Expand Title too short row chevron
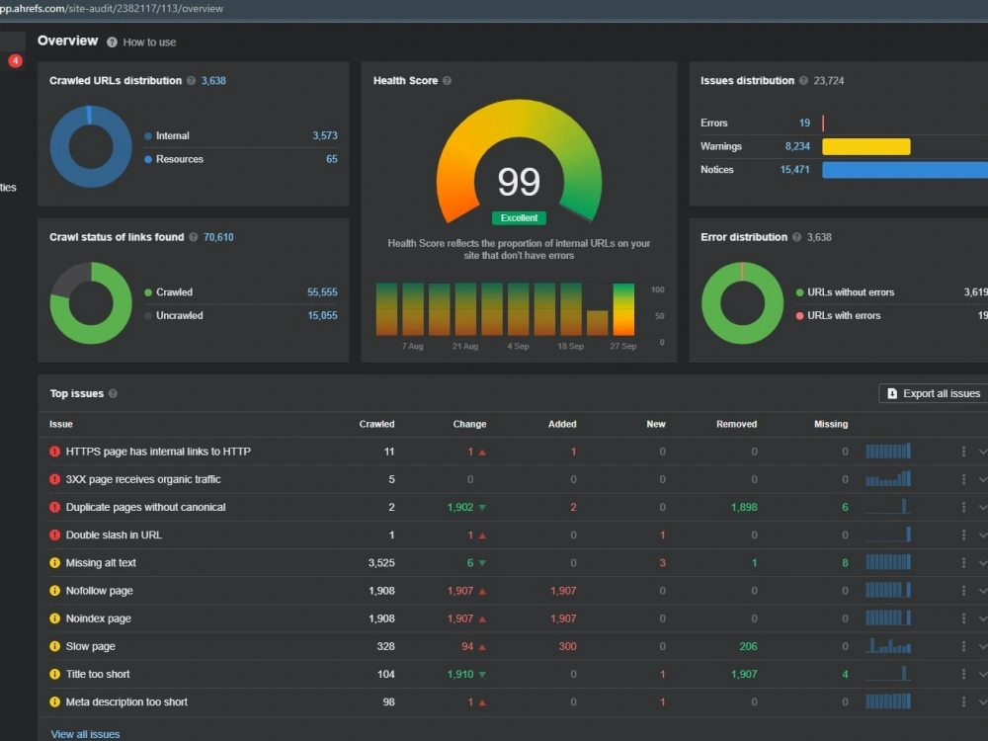 983,674
